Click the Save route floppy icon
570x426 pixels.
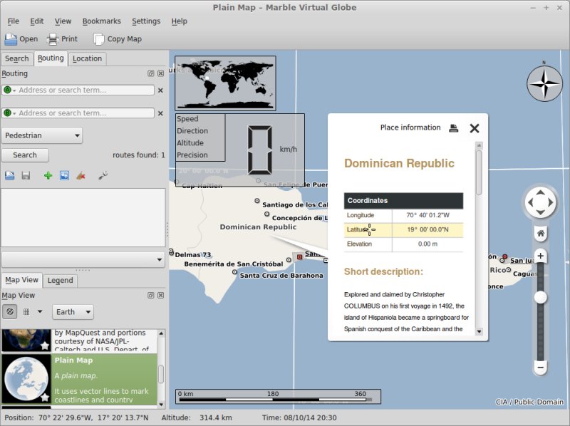(26, 175)
